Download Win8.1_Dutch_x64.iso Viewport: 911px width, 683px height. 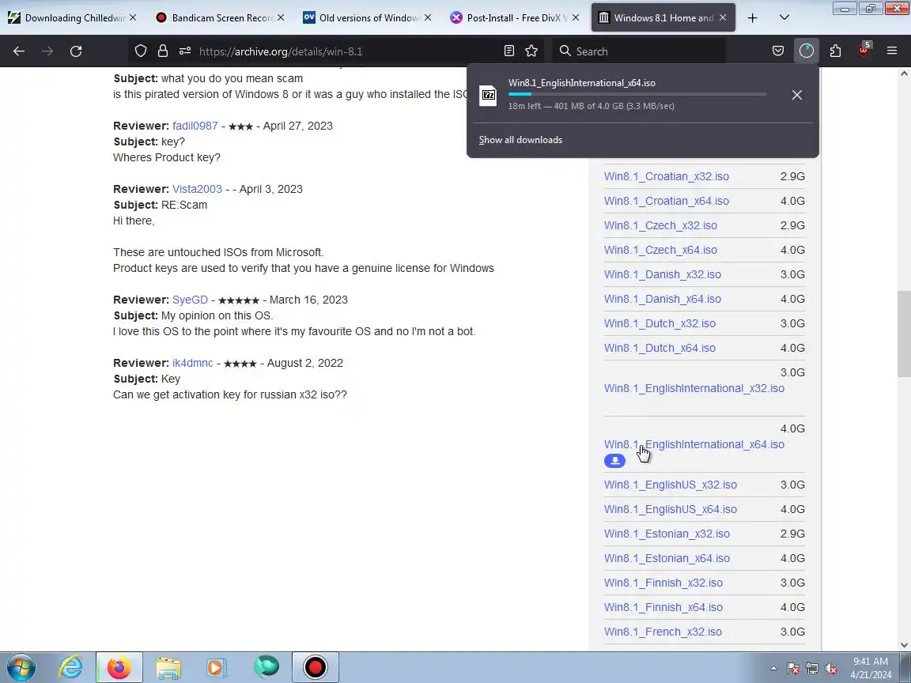pyautogui.click(x=660, y=348)
